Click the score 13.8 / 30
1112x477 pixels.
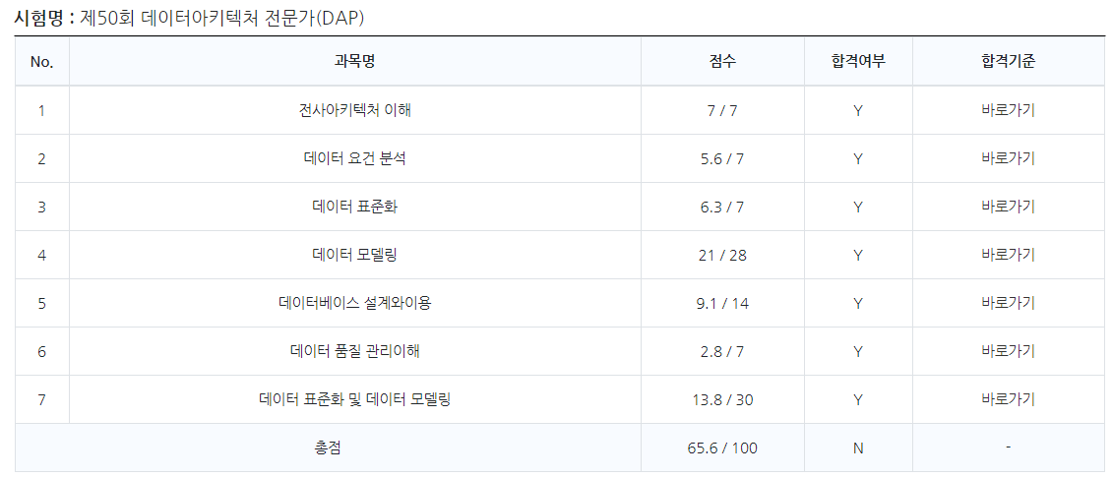[x=722, y=399]
